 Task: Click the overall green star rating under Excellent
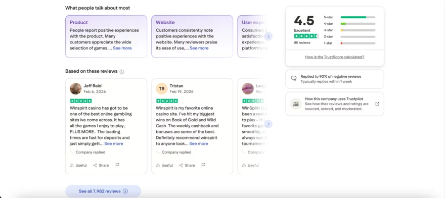[x=306, y=36]
